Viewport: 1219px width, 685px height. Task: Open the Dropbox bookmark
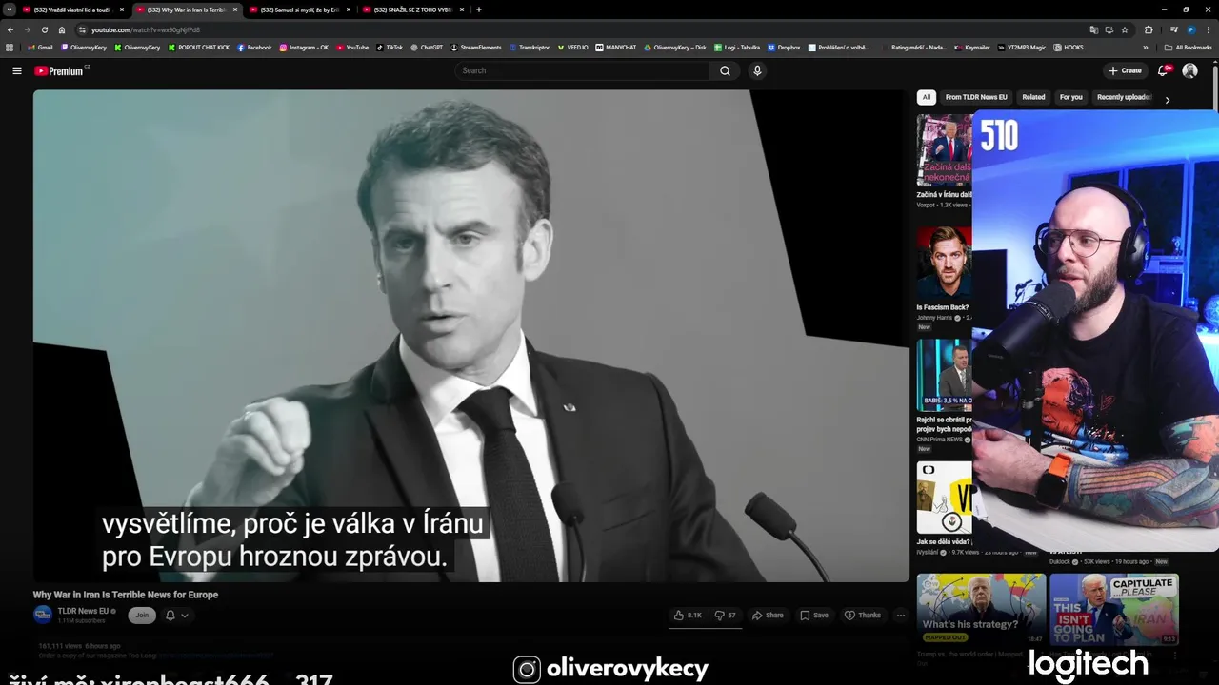[x=784, y=47]
